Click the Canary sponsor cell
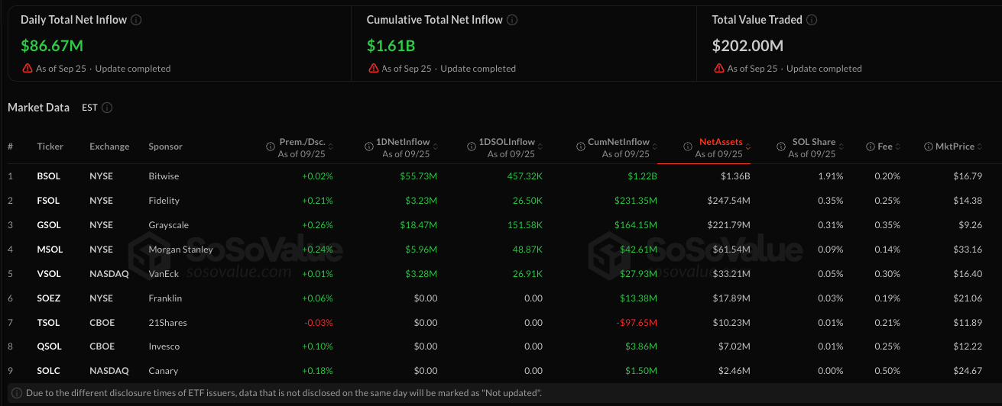This screenshot has height=406, width=1002. click(x=163, y=371)
